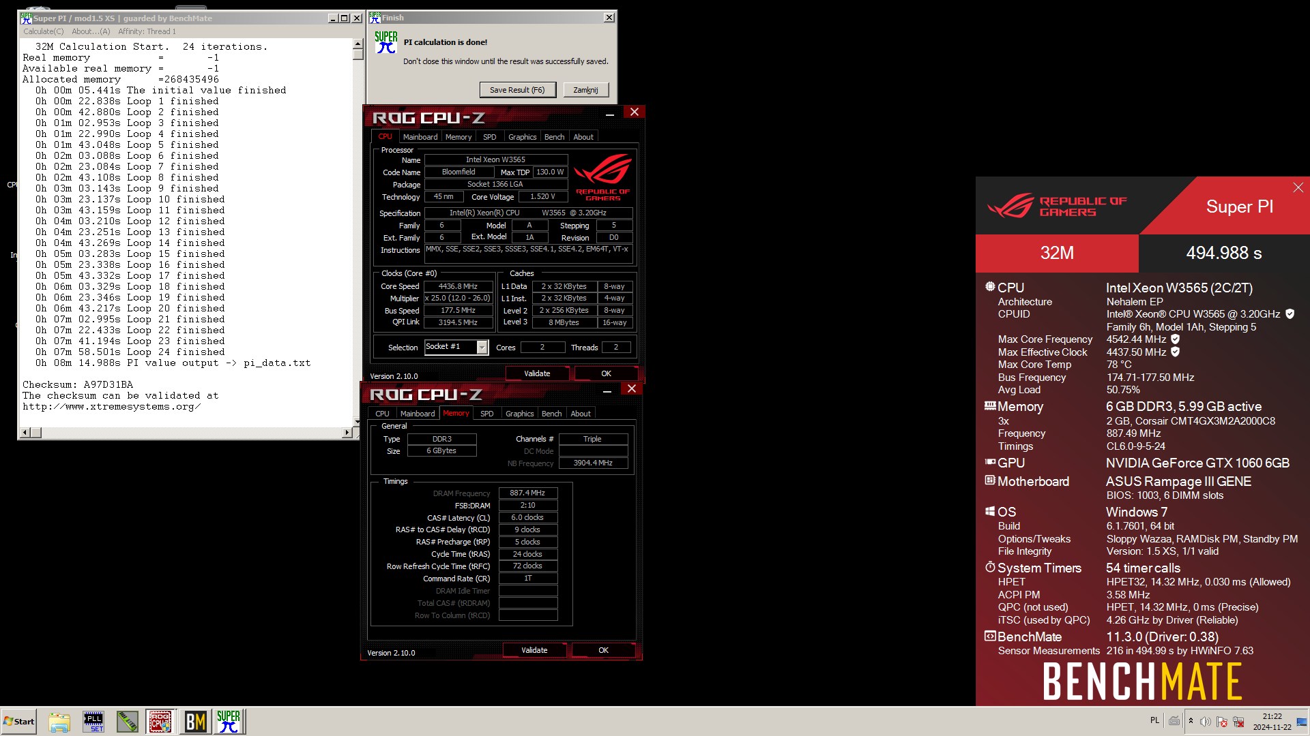The width and height of the screenshot is (1310, 736).
Task: Open Graphics tab in upper CPU-Z
Action: click(523, 137)
